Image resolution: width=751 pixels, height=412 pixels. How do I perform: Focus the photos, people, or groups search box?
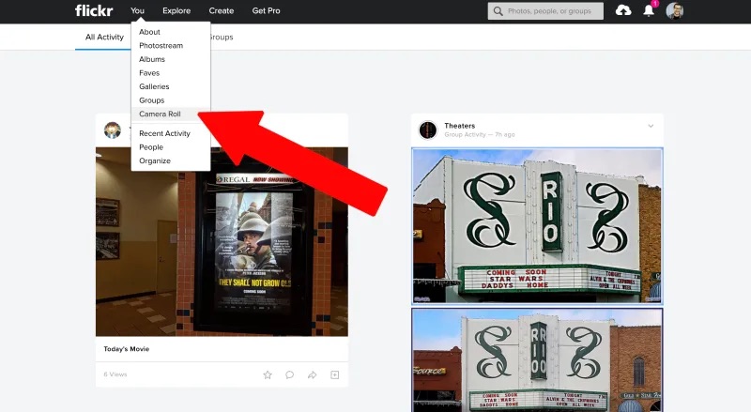(545, 11)
